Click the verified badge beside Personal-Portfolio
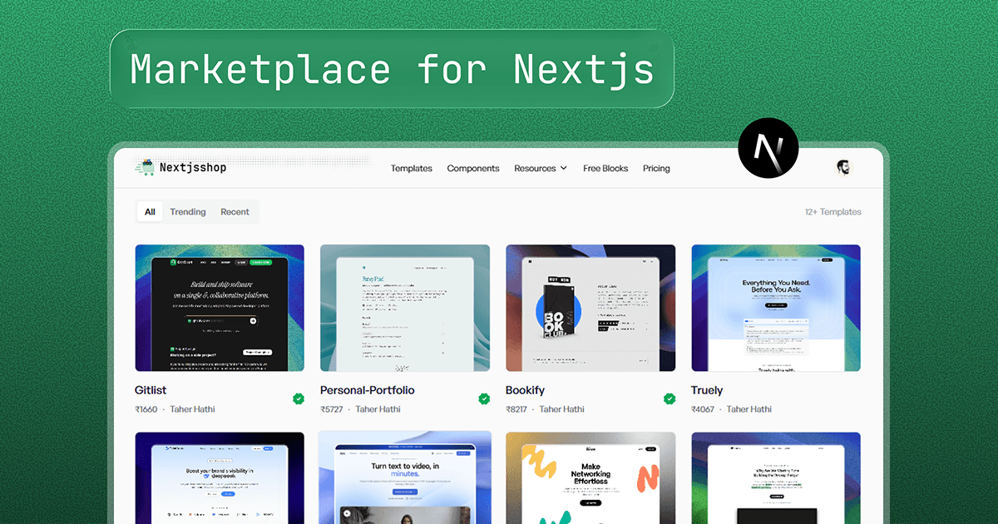Screen dimensions: 998x524 [x=484, y=399]
